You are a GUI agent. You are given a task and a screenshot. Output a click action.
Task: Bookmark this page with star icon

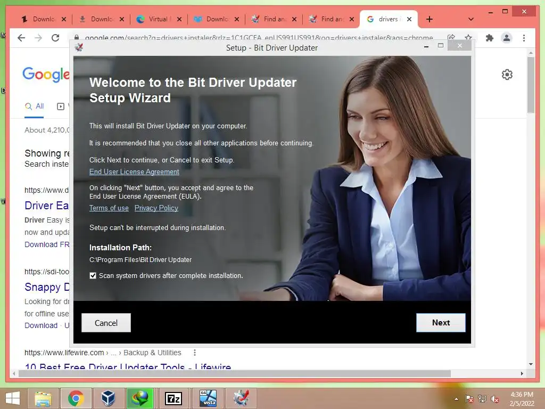[x=468, y=37]
